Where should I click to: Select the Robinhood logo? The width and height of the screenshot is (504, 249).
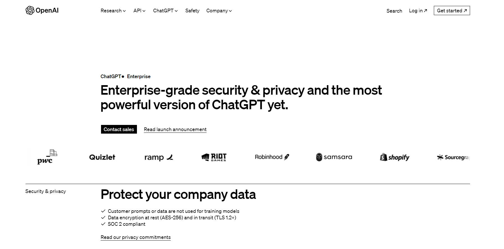pyautogui.click(x=272, y=157)
